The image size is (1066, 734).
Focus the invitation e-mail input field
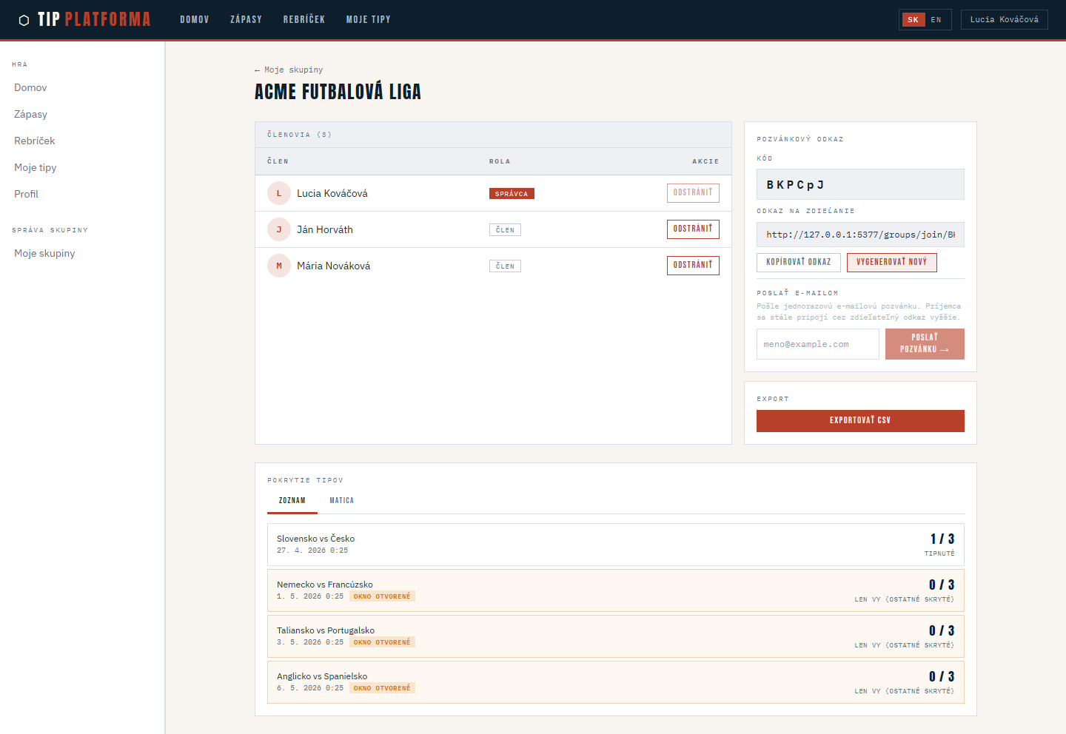coord(817,345)
